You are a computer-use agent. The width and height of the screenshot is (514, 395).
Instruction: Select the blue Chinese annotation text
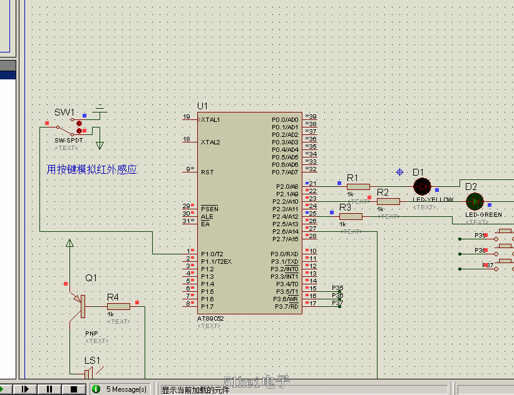(x=92, y=169)
